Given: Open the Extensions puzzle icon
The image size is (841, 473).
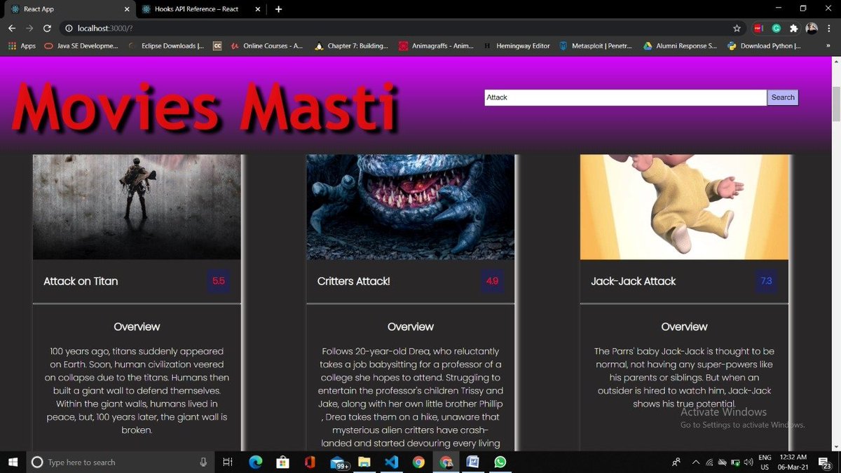Looking at the screenshot, I should coord(793,28).
